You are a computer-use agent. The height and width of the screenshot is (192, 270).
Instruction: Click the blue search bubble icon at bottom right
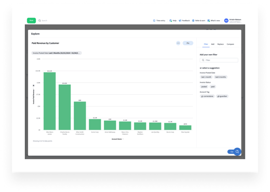237,151
